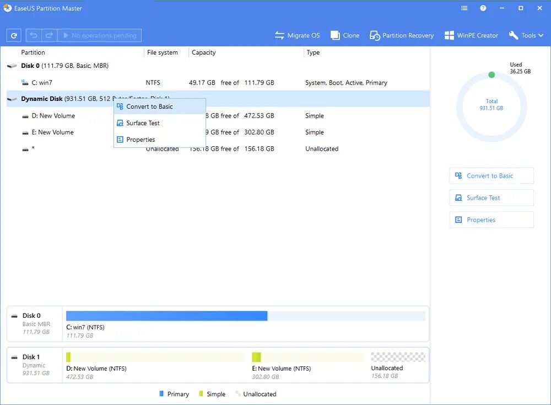Open the Clone tool
Image resolution: width=551 pixels, height=405 pixels.
pos(345,35)
